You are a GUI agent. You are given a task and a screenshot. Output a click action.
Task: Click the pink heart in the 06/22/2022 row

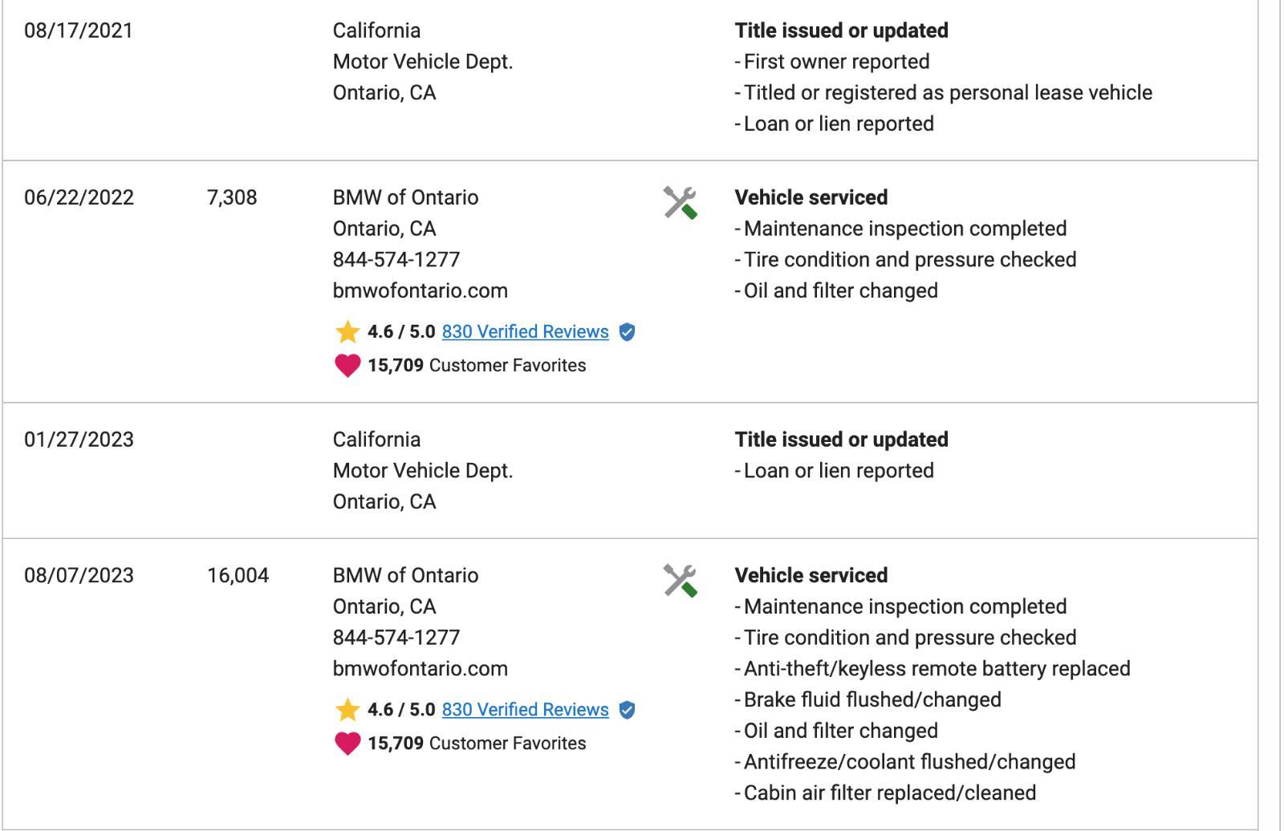pos(347,366)
